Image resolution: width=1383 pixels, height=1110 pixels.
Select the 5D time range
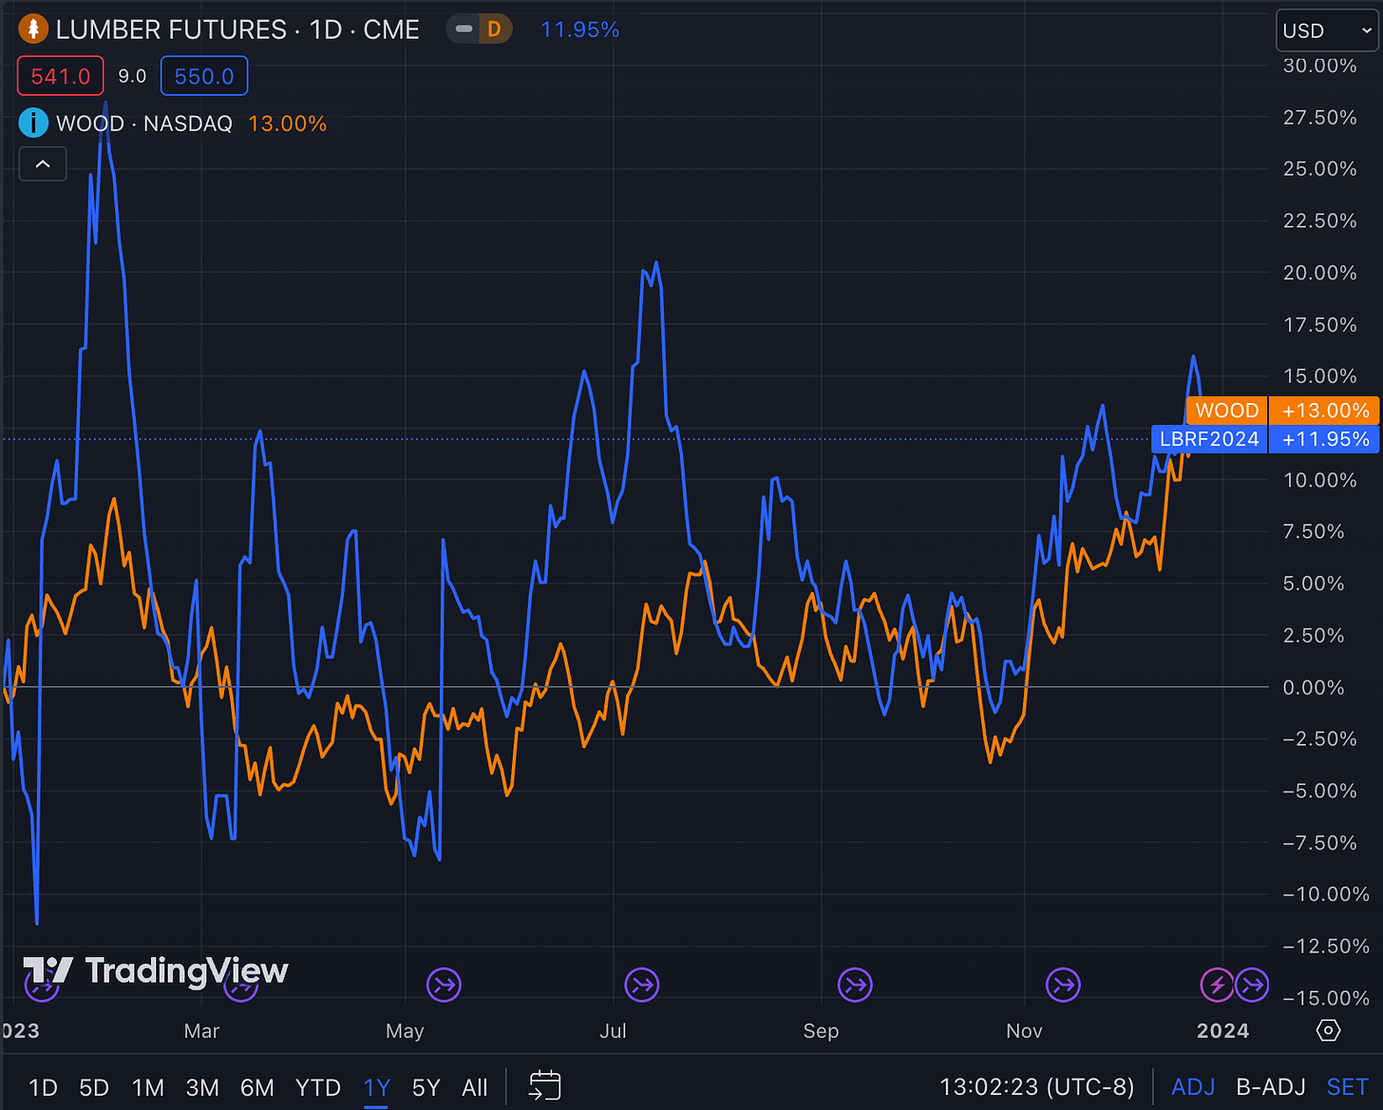[94, 1088]
